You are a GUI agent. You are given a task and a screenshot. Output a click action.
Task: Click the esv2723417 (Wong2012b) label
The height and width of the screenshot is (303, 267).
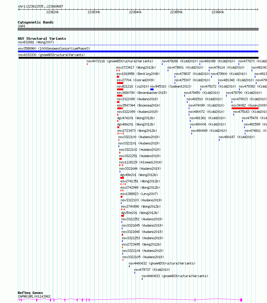click(136, 67)
